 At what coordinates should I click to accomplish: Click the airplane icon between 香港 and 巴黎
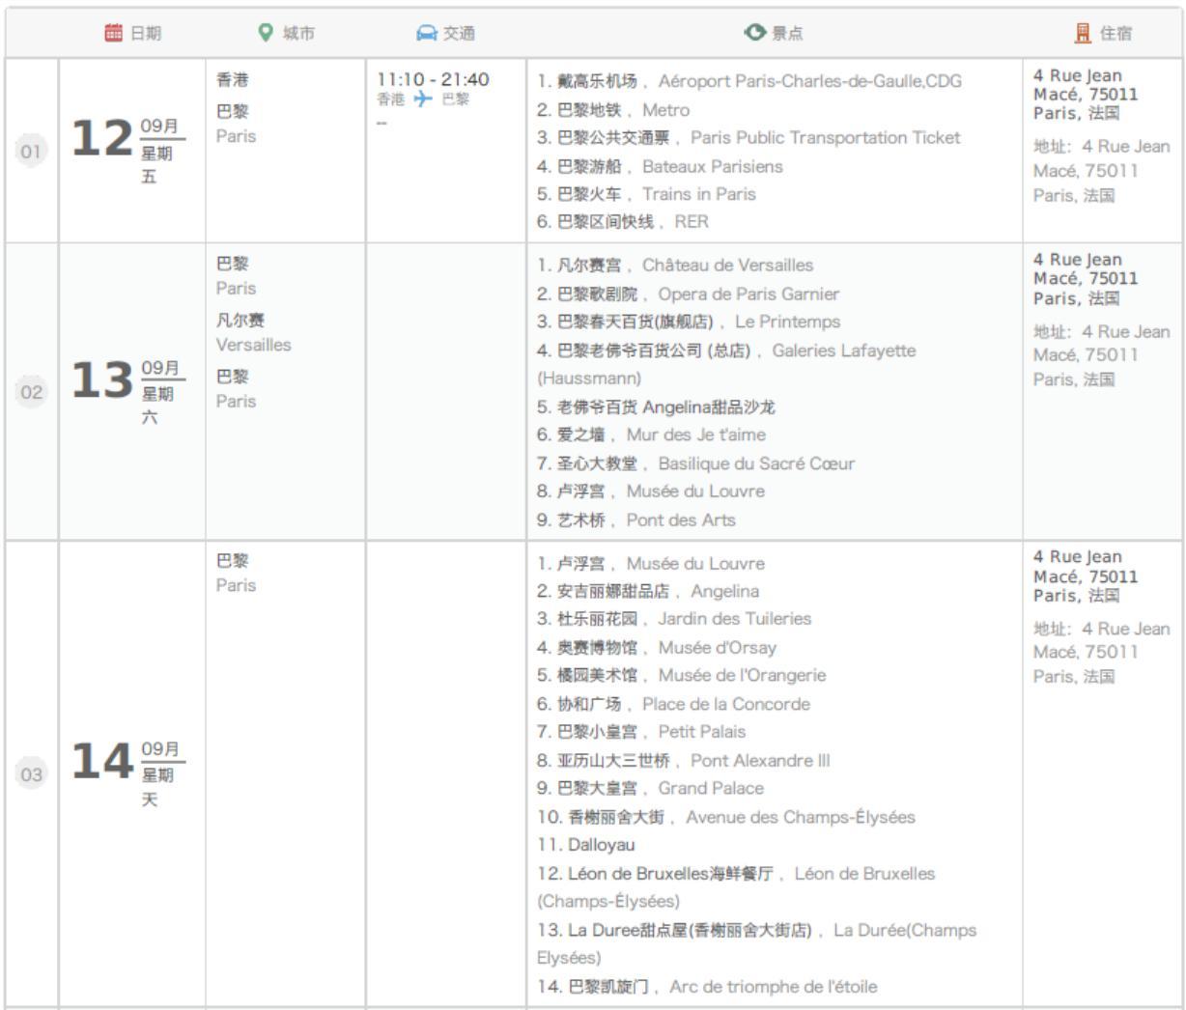tap(423, 99)
